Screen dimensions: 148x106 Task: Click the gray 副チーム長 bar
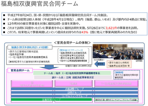(x=73, y=78)
